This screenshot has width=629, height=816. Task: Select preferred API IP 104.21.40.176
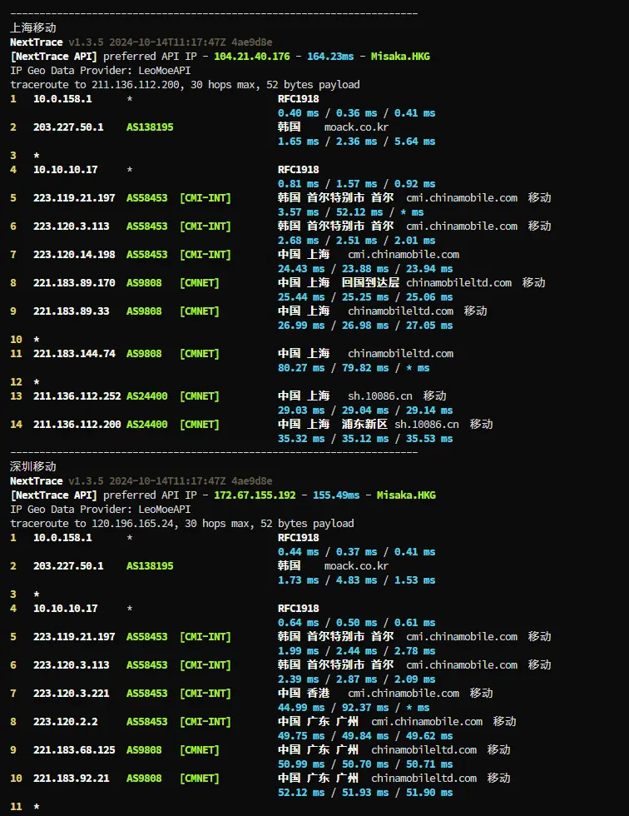pos(252,57)
